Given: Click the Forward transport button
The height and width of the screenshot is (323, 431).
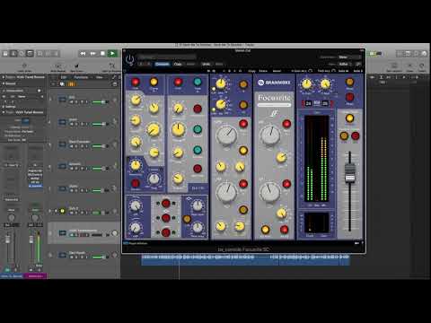Looking at the screenshot, I should pos(92,54).
